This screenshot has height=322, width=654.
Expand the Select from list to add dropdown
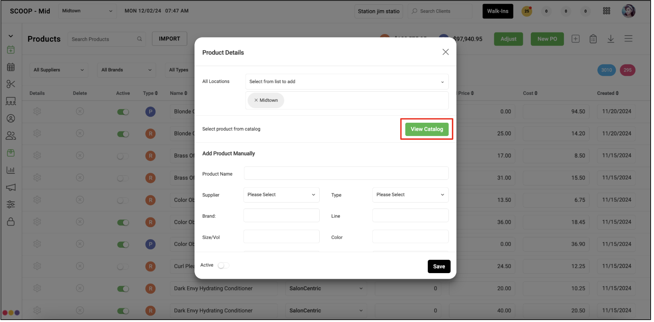click(x=347, y=81)
